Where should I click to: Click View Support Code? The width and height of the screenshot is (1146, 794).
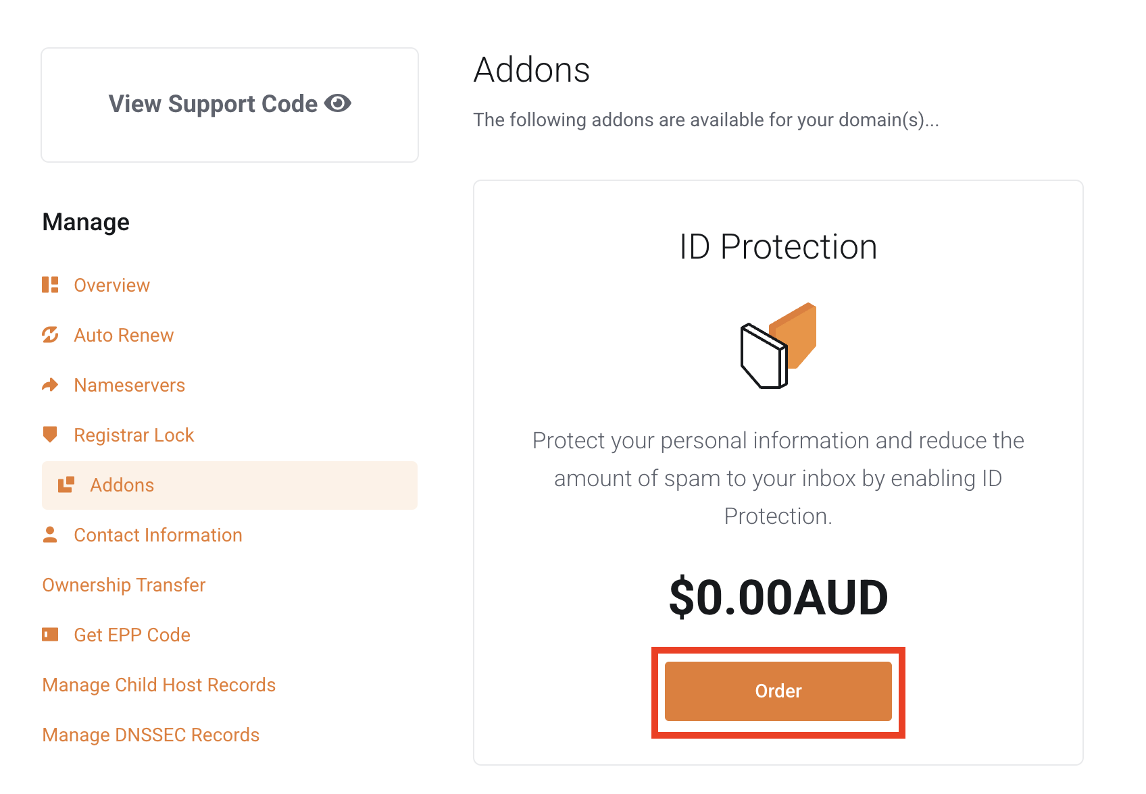[212, 103]
